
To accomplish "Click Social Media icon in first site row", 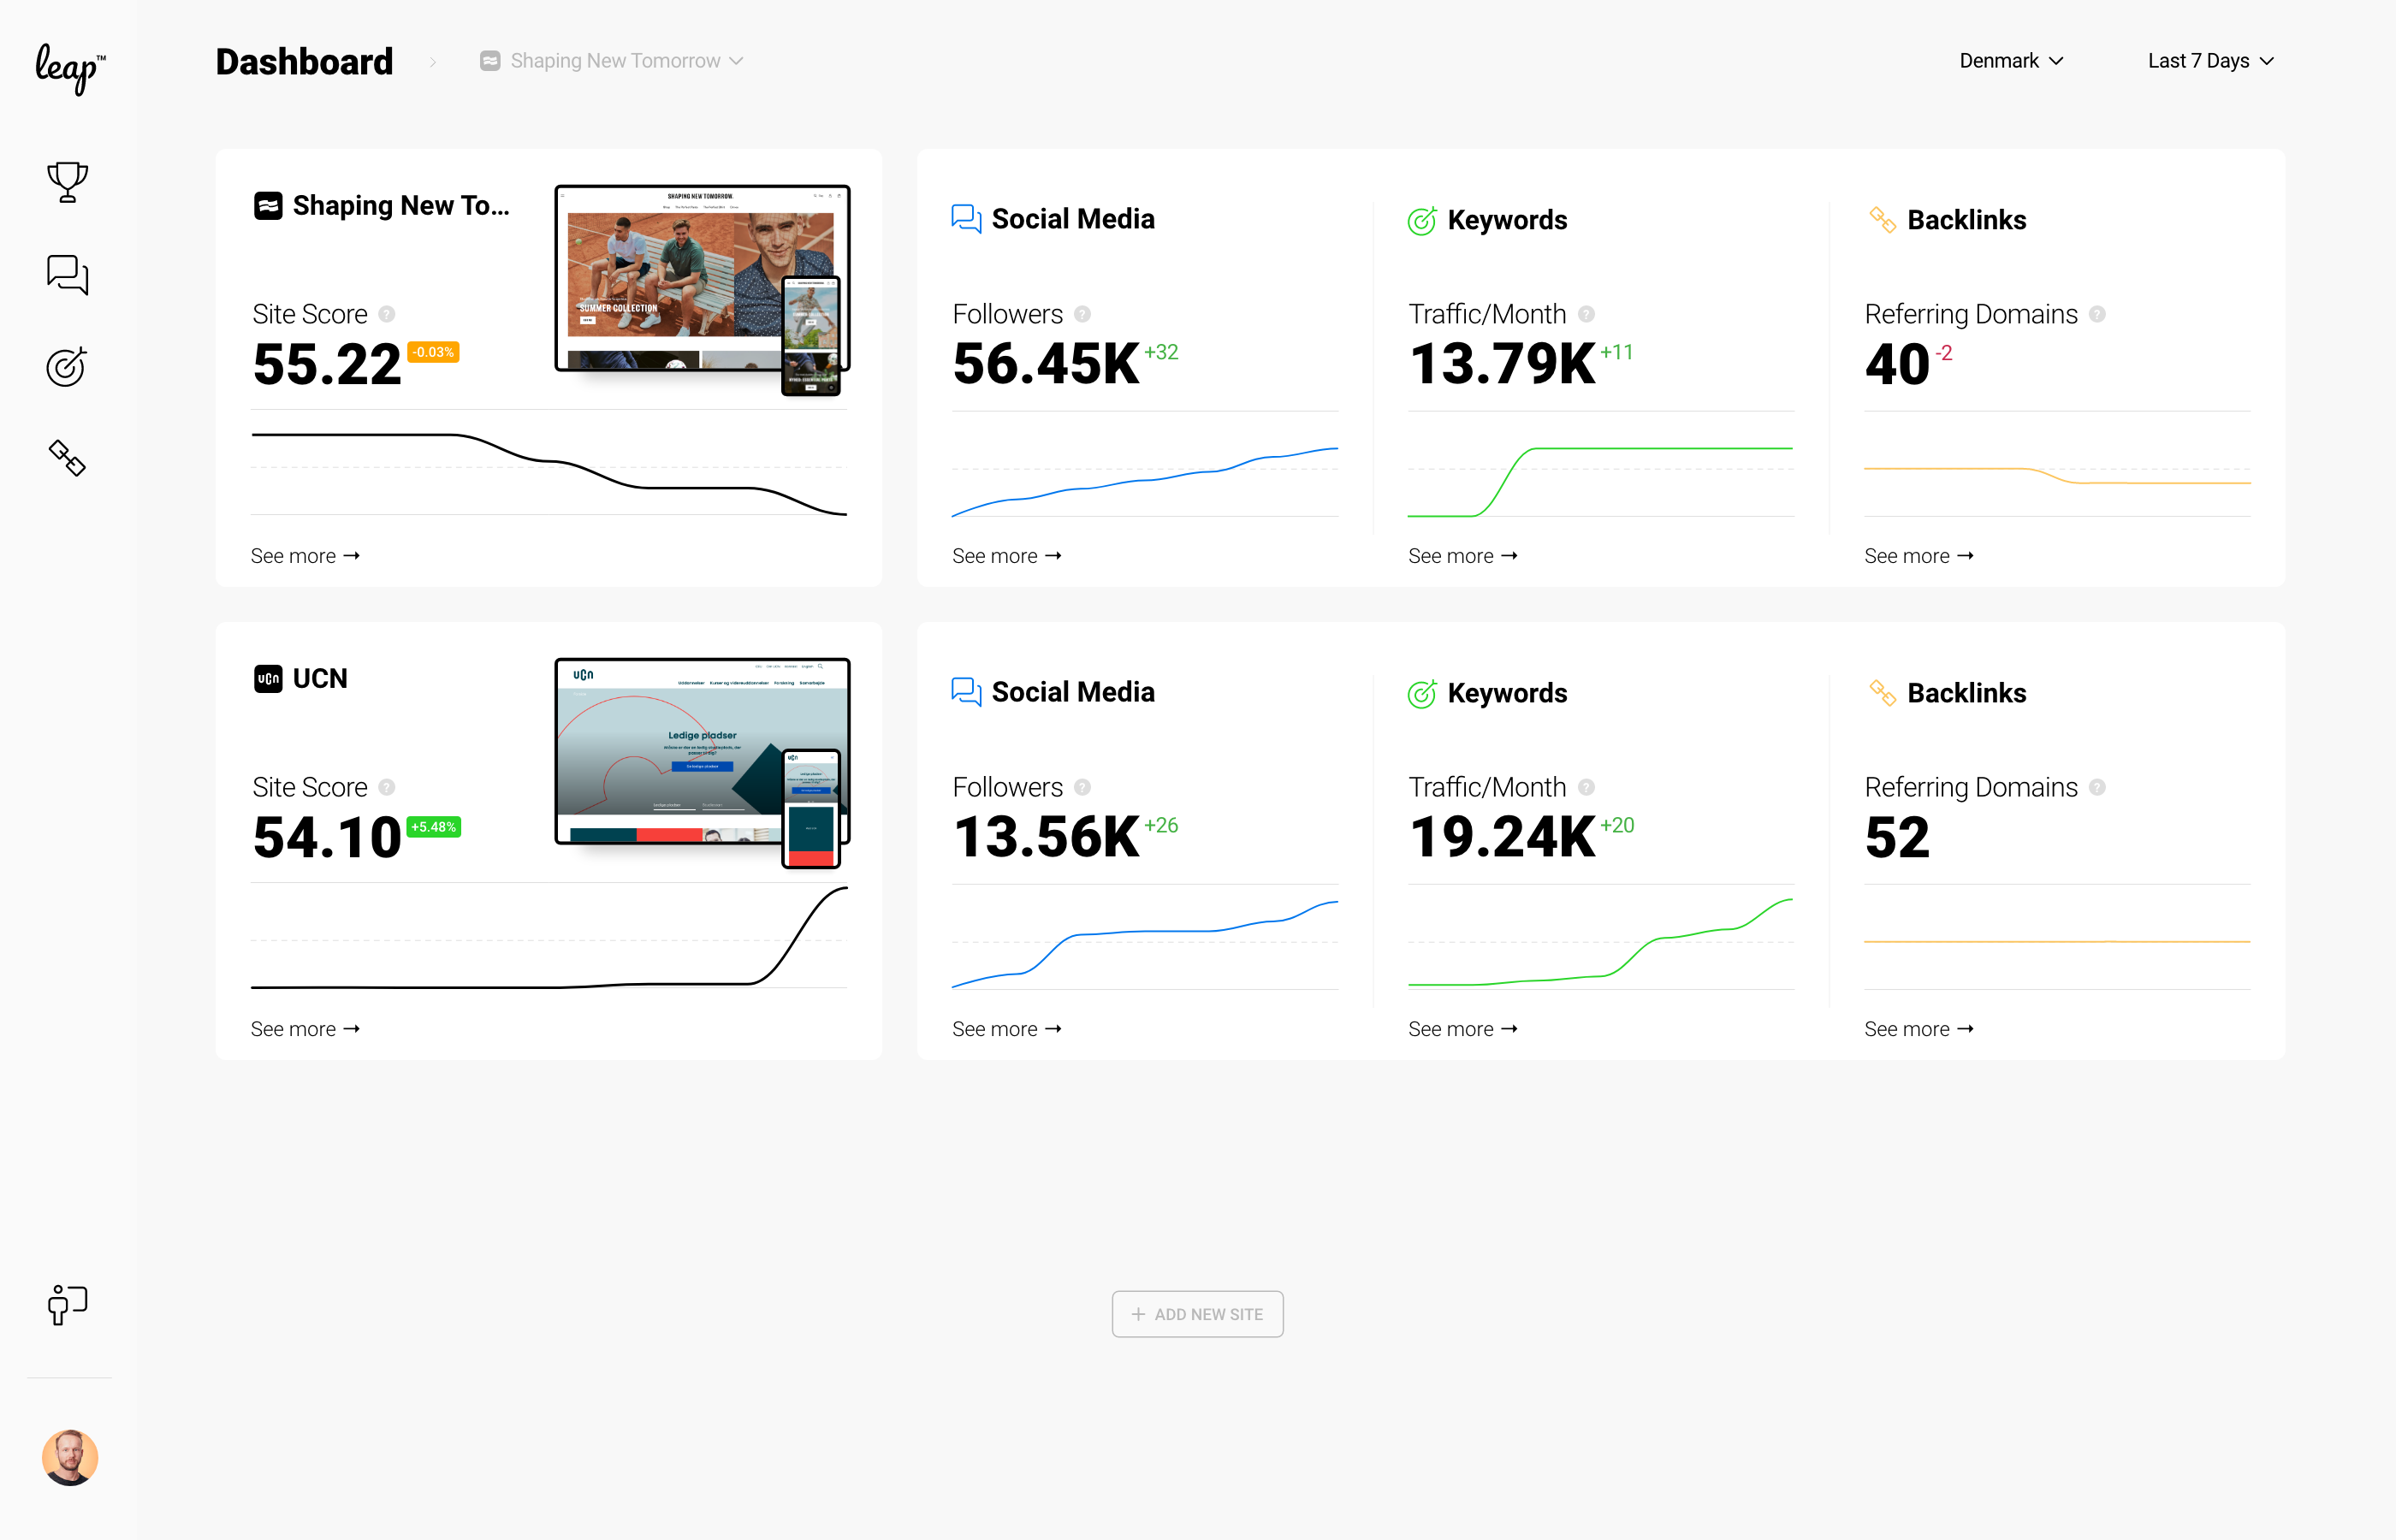I will (x=966, y=219).
